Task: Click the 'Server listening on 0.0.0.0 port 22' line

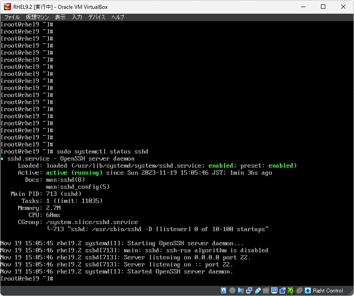Action: tap(125, 257)
